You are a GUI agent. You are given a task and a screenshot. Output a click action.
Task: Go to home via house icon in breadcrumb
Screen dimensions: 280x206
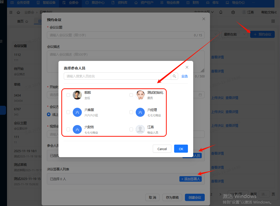point(18,12)
